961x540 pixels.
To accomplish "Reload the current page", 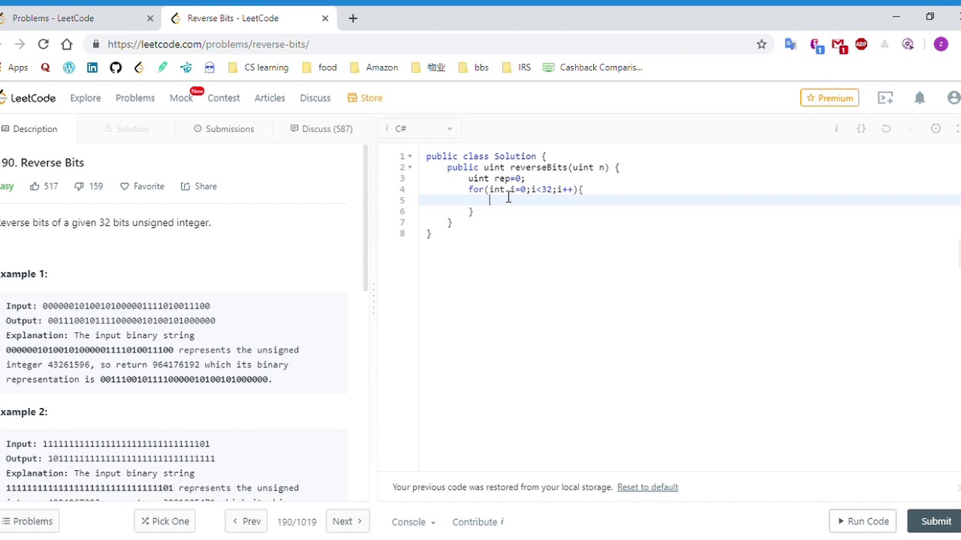I will [x=43, y=44].
